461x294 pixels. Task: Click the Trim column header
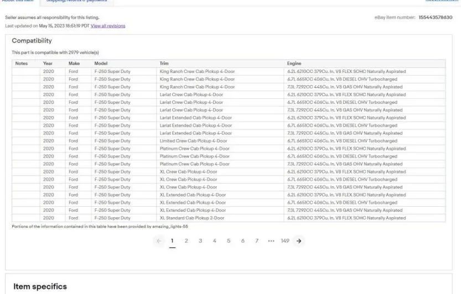click(164, 64)
